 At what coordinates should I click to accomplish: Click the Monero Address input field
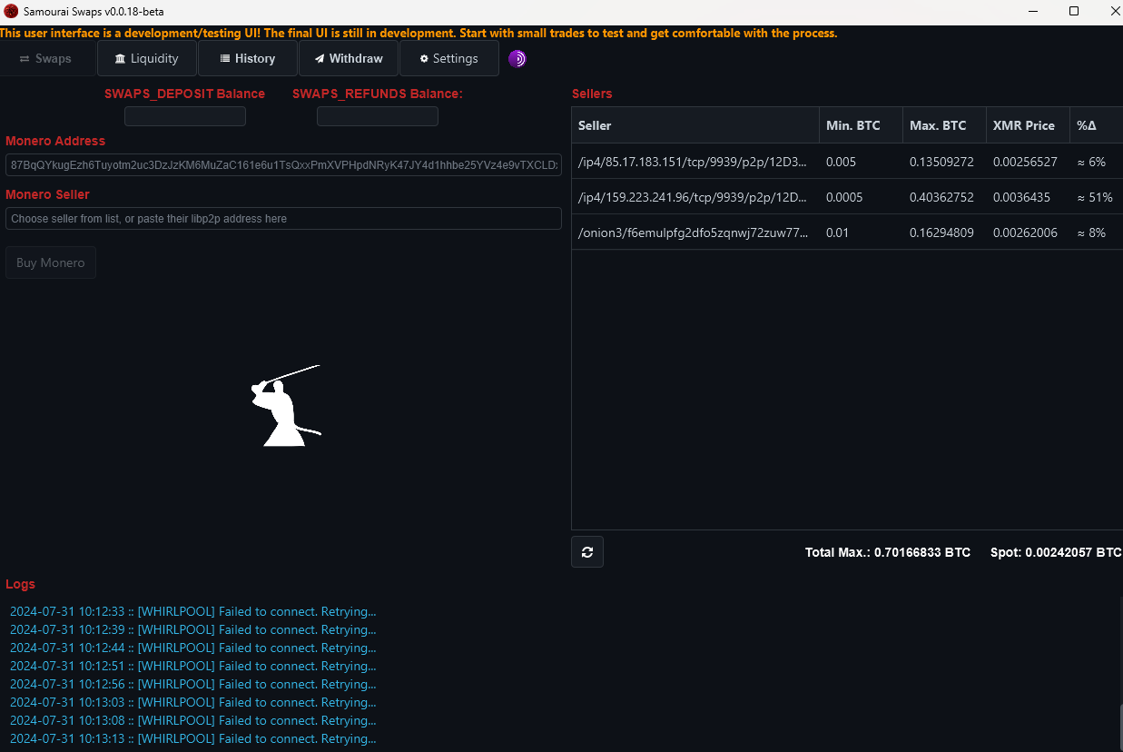283,165
